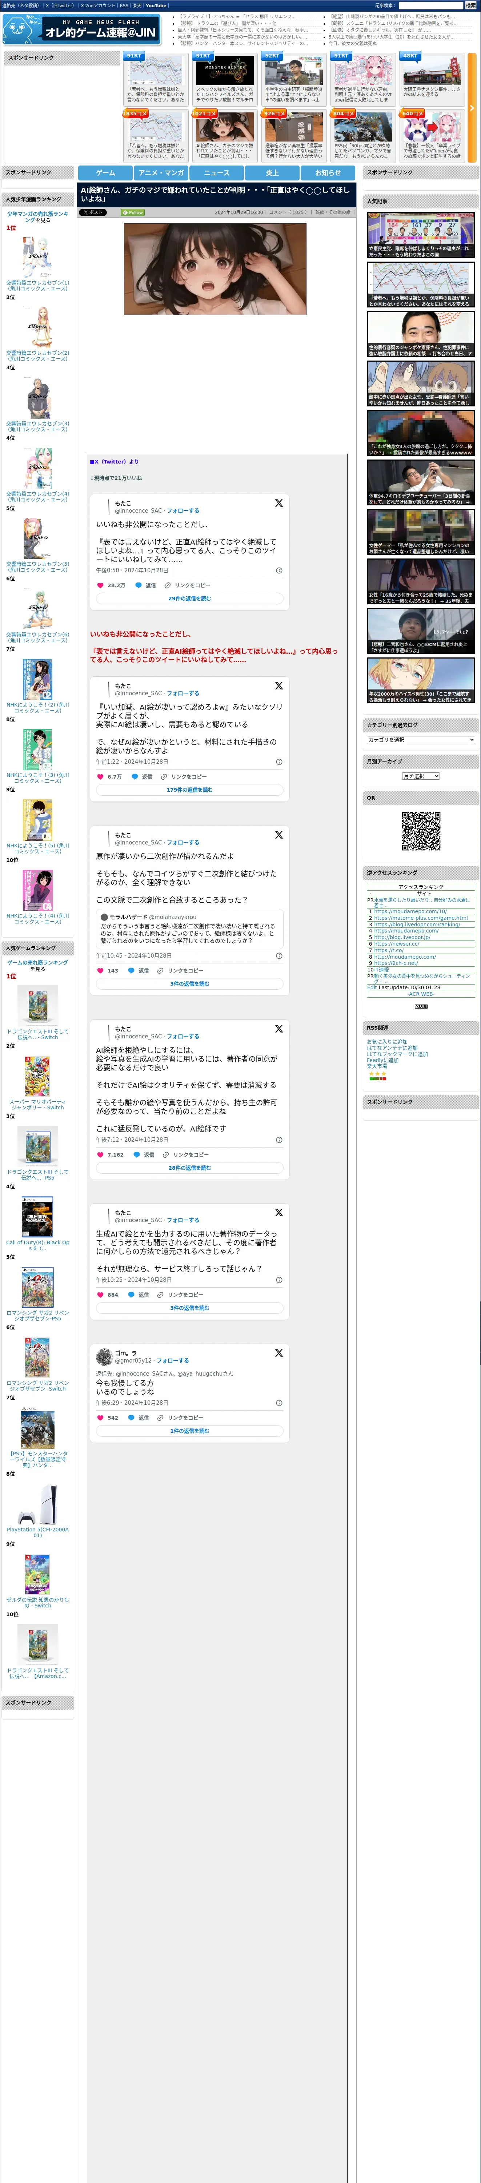
Task: Click the heart icon showing 884
Action: [100, 1295]
